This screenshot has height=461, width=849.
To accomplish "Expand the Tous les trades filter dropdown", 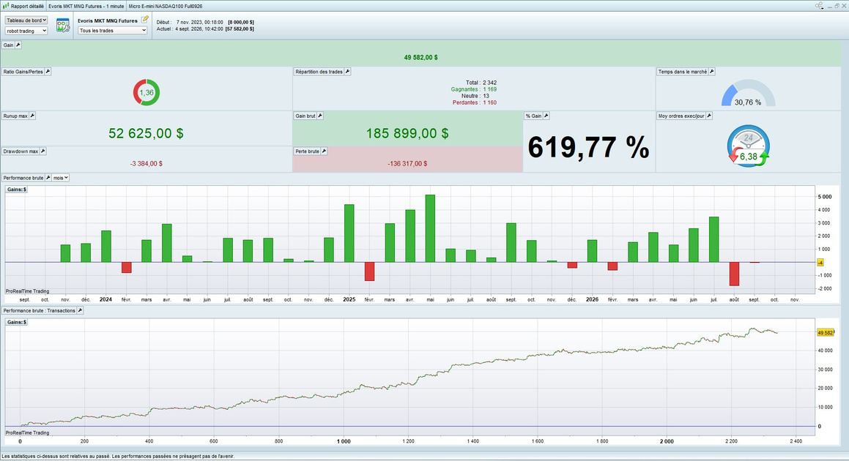I will tap(113, 30).
